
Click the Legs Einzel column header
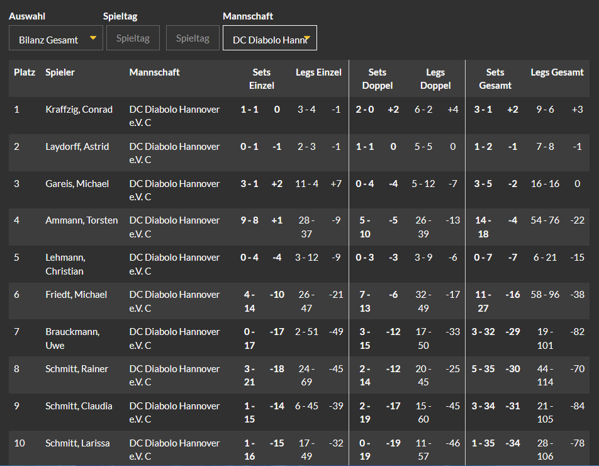tap(318, 72)
